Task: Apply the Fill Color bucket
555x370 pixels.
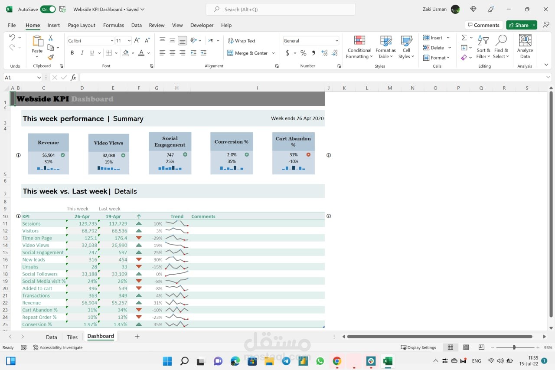Action: 126,53
